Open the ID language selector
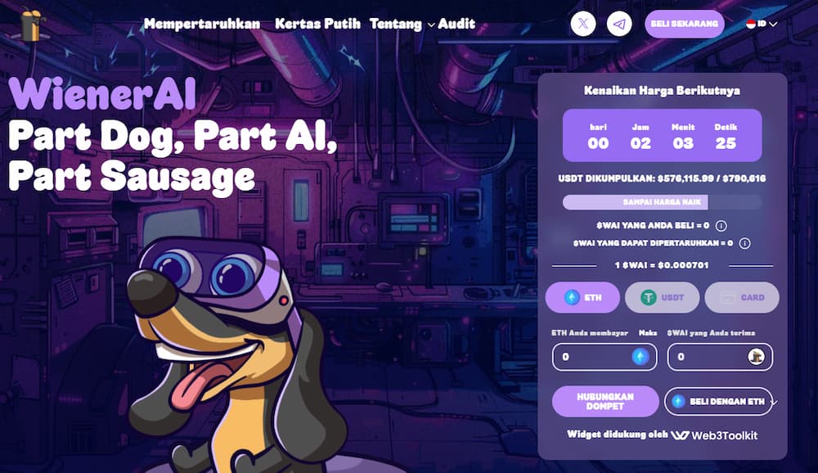818x473 pixels. [x=762, y=24]
